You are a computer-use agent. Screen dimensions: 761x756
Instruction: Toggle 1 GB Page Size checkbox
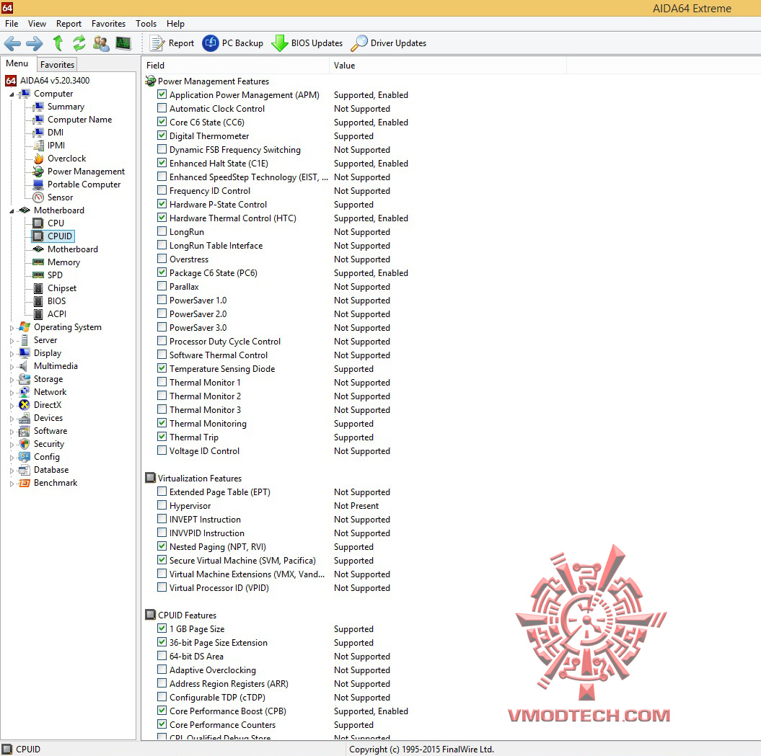[162, 628]
